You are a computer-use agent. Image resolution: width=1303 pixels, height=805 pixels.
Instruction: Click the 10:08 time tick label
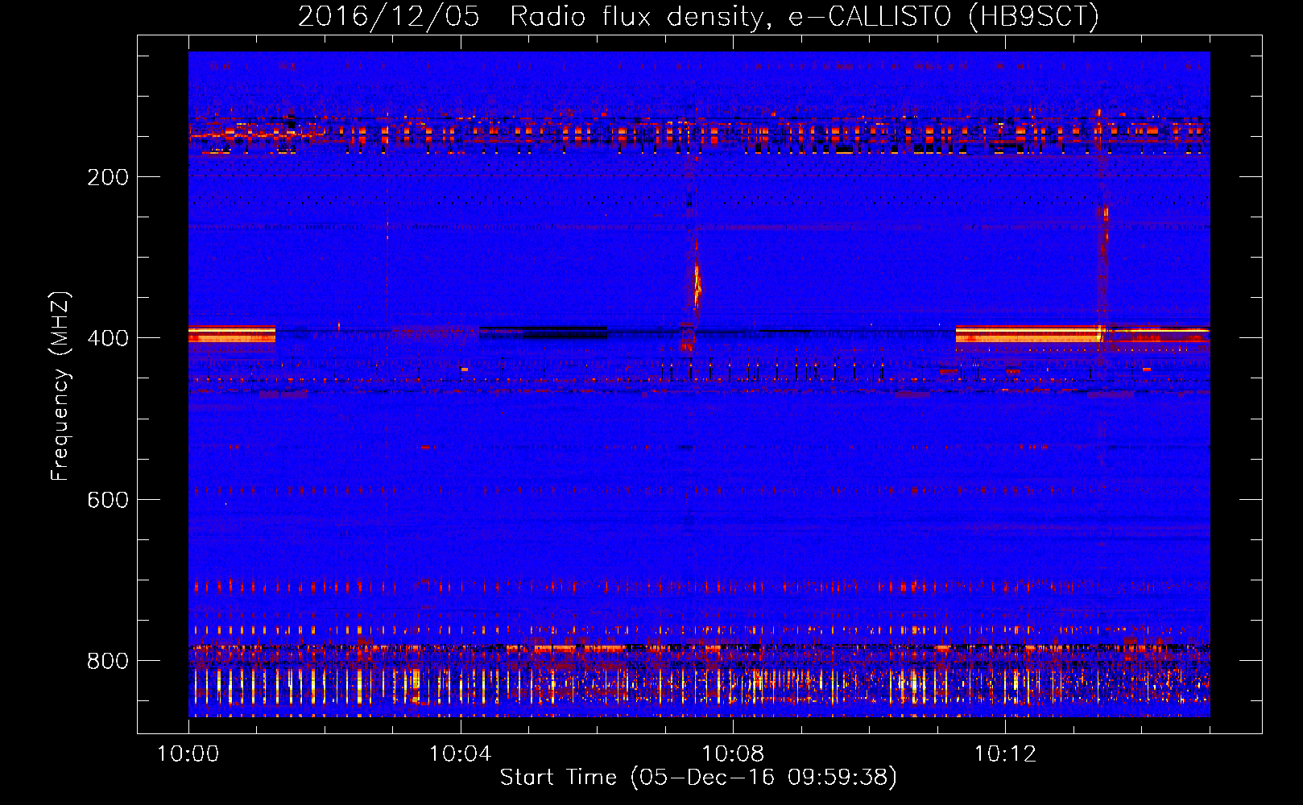(x=733, y=754)
